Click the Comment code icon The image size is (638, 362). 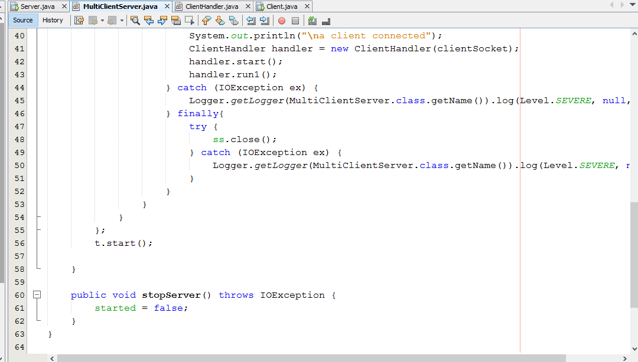[x=313, y=21]
